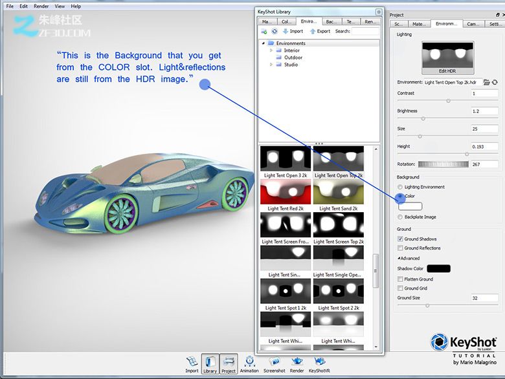Viewport: 505px width, 379px height.
Task: Open the Render teapot button
Action: [297, 364]
